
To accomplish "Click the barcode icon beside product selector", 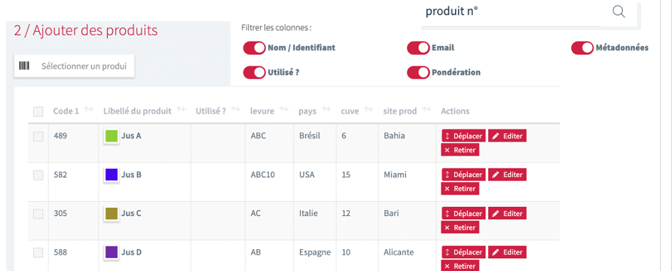I will point(24,66).
